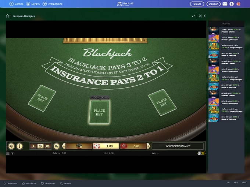Viewport: 250px width, 187px height.
Task: Click the question mark help icon
Action: point(12,153)
